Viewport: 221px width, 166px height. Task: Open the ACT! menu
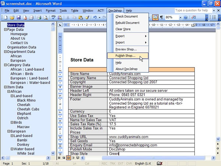[x=101, y=11]
